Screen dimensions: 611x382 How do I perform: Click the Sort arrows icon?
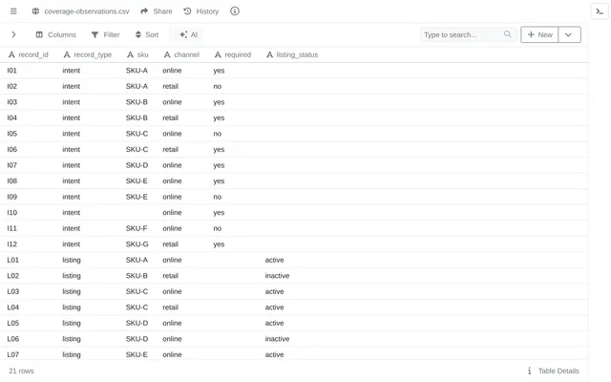pos(137,34)
